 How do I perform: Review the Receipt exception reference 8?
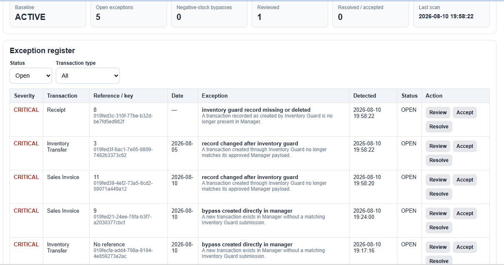438,113
